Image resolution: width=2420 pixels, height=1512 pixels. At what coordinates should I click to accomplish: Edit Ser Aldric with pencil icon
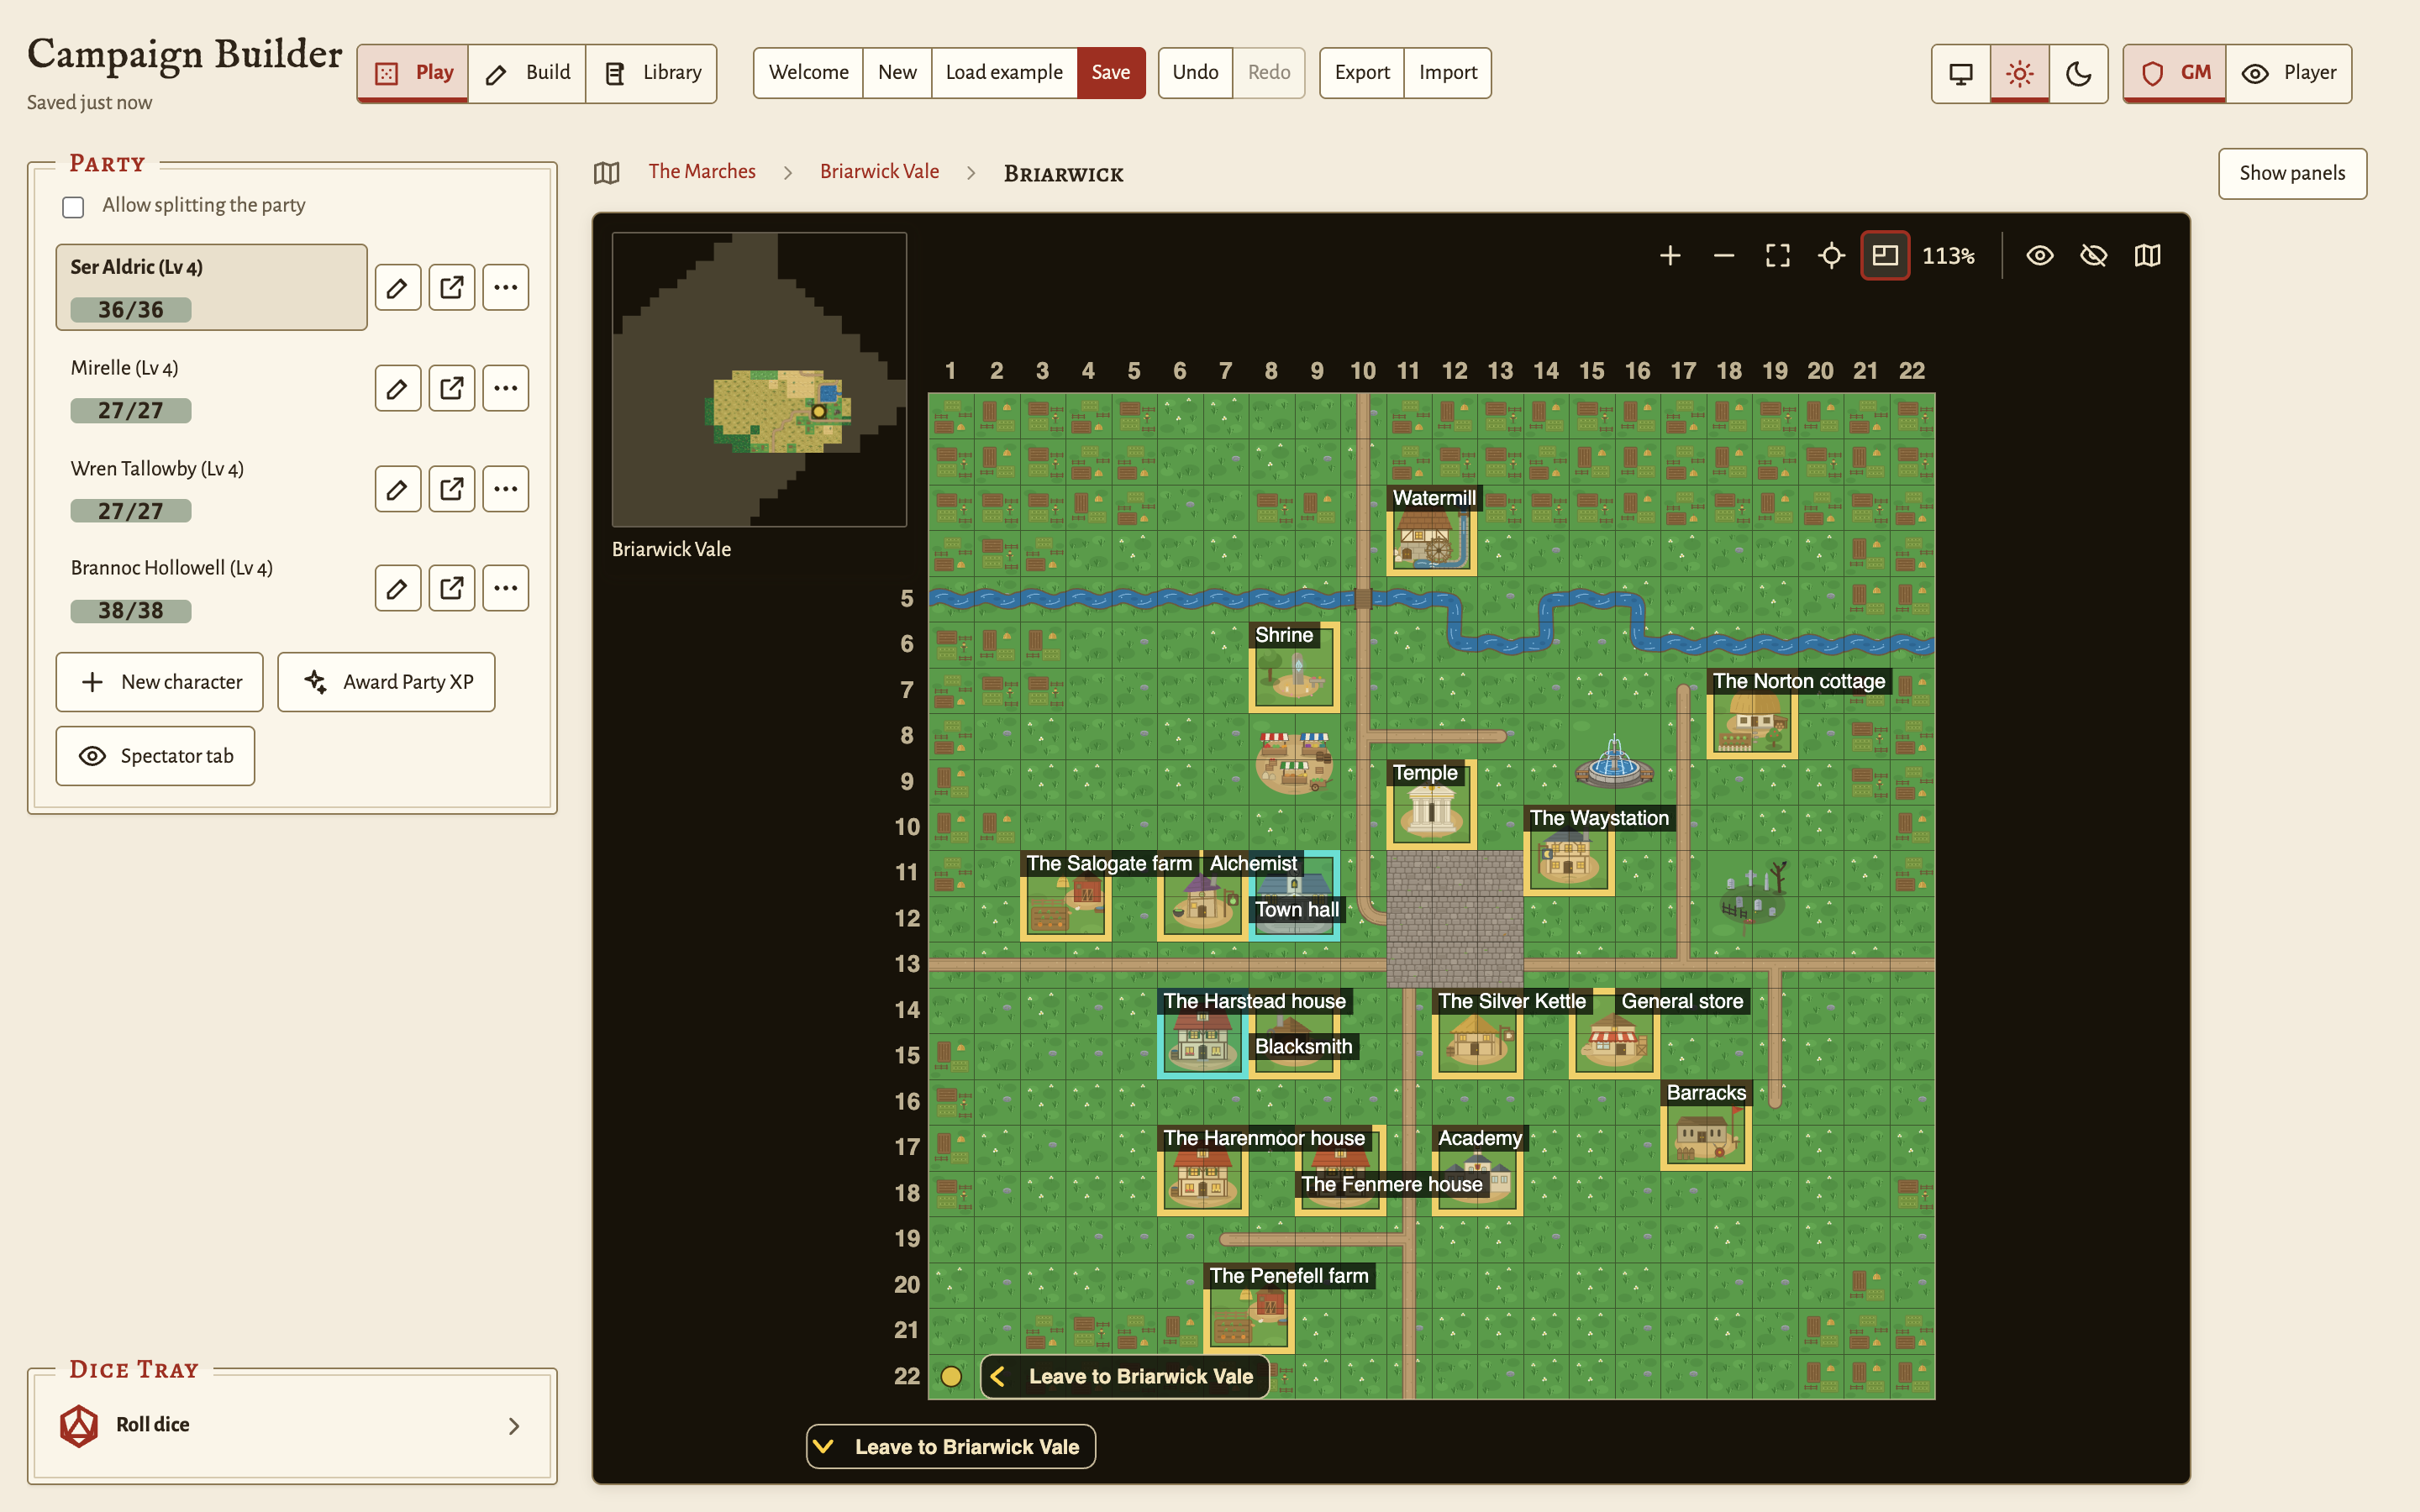(x=398, y=288)
